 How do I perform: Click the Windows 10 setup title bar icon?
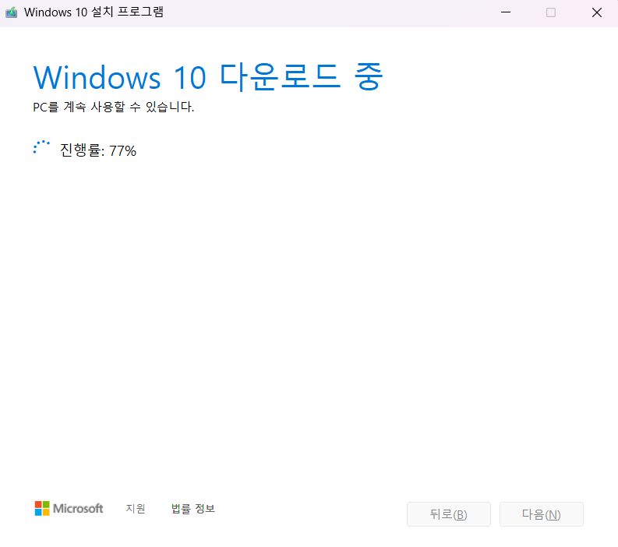pos(12,12)
